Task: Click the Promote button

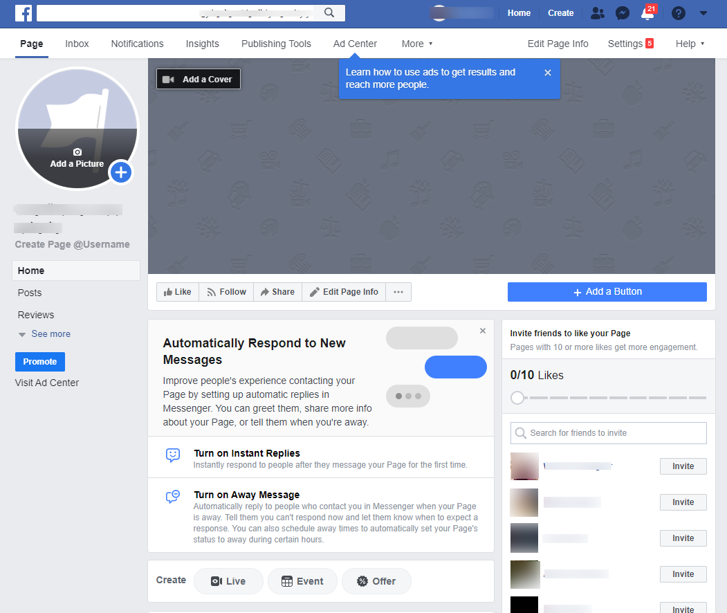Action: (40, 362)
